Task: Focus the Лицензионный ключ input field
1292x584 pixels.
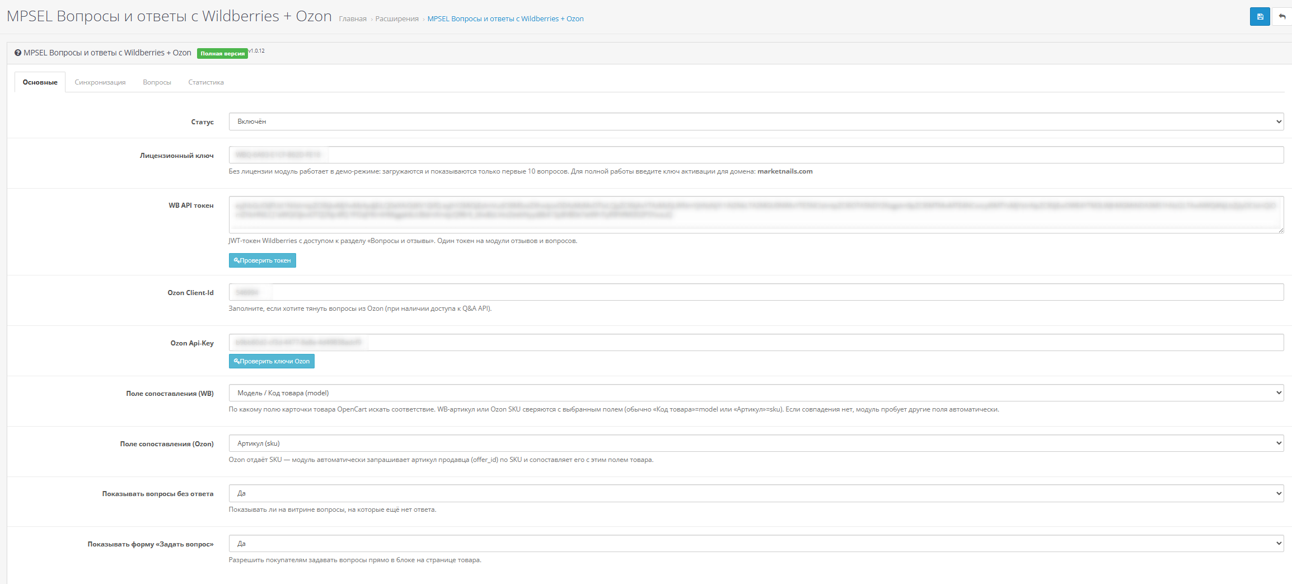Action: click(756, 155)
